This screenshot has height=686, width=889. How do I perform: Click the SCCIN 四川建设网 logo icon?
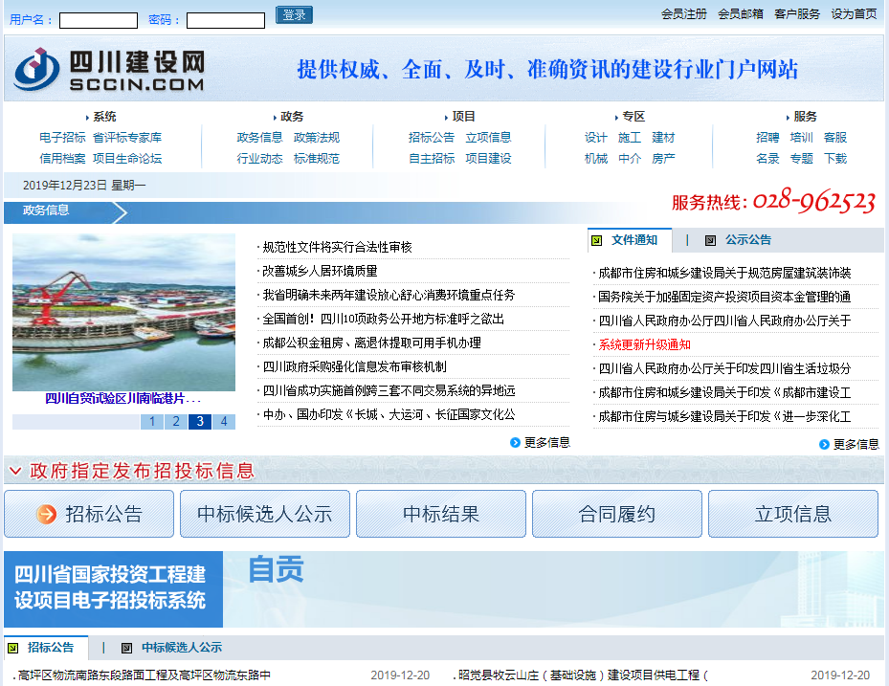pyautogui.click(x=36, y=67)
